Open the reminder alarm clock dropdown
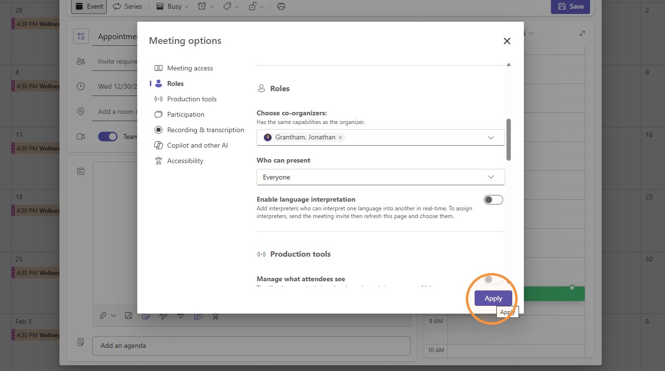665x371 pixels. point(206,6)
